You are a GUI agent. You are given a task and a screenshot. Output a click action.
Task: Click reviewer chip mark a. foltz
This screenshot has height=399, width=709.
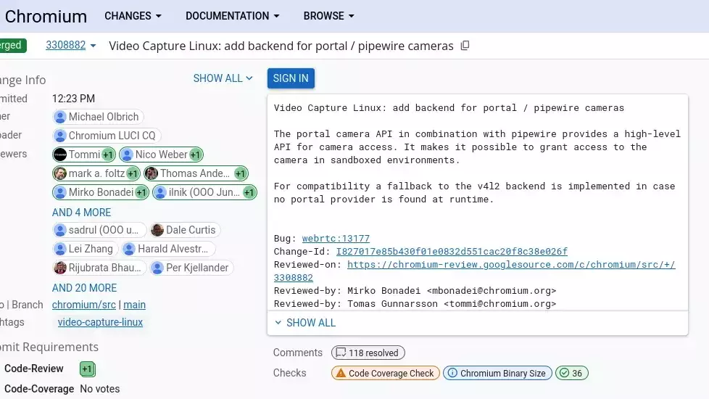96,173
